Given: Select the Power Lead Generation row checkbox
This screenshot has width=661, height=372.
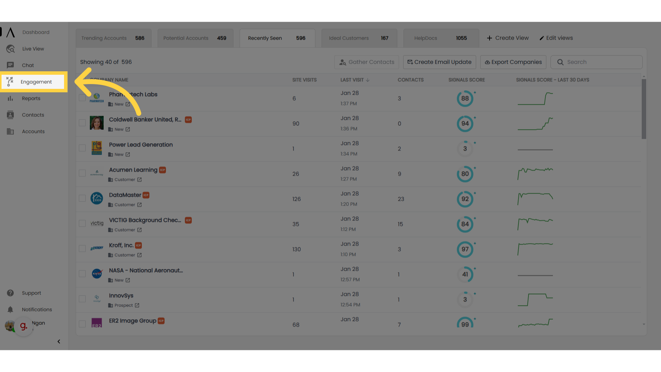Looking at the screenshot, I should 82,148.
